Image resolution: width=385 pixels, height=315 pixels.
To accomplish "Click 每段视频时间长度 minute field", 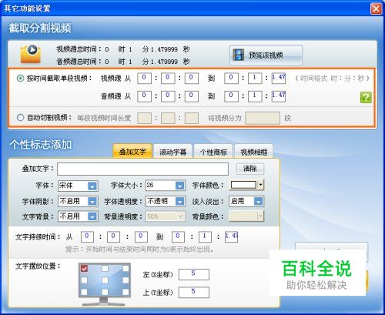I will point(168,118).
